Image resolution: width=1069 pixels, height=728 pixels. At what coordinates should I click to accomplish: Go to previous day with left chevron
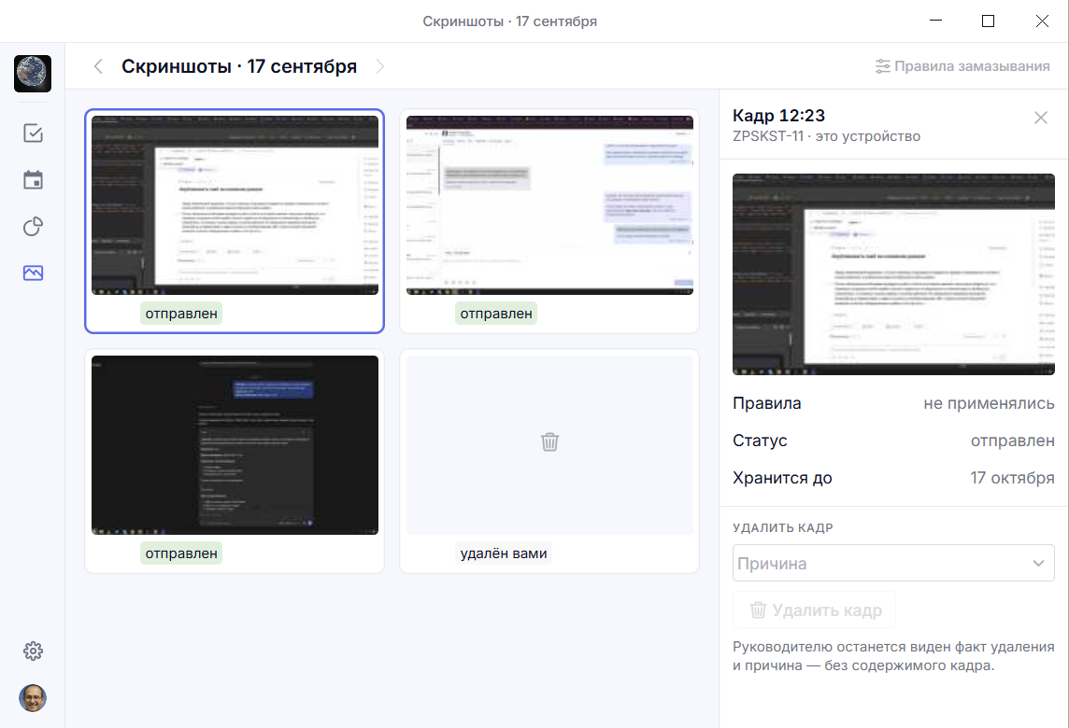point(99,66)
